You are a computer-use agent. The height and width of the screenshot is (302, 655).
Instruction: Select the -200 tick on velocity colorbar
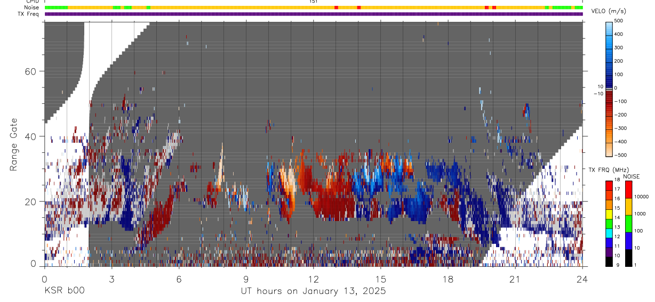pos(621,115)
